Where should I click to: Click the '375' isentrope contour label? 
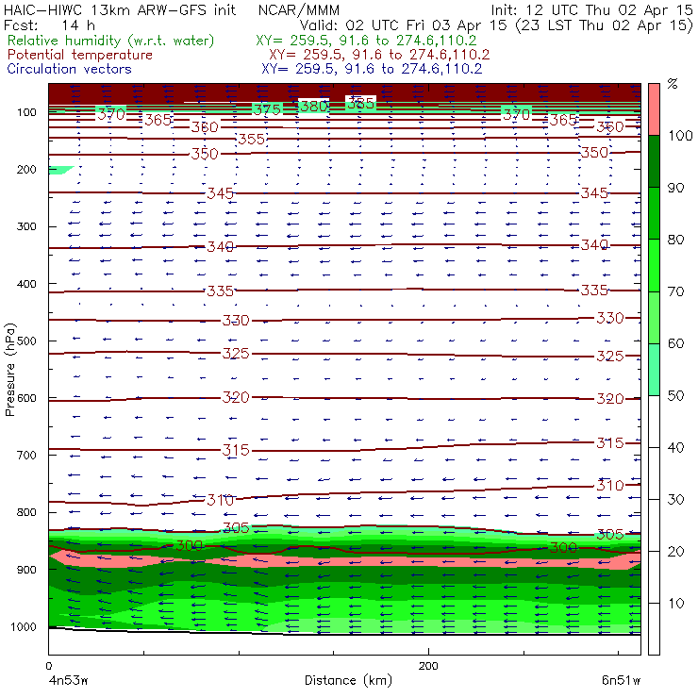tap(267, 109)
